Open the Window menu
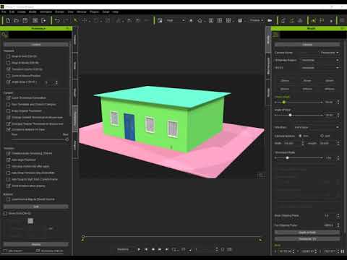Viewport: 347px width, 260px height. 82,12
